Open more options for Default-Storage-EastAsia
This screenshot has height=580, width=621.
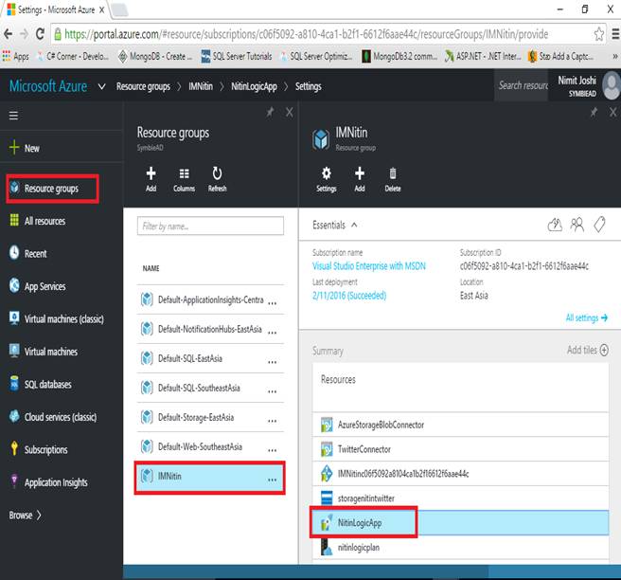click(x=272, y=421)
